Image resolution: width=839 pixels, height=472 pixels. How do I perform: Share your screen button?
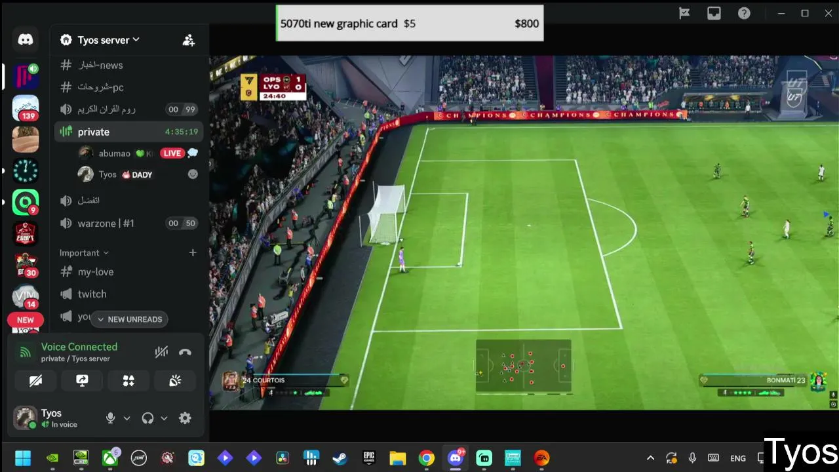pos(82,380)
